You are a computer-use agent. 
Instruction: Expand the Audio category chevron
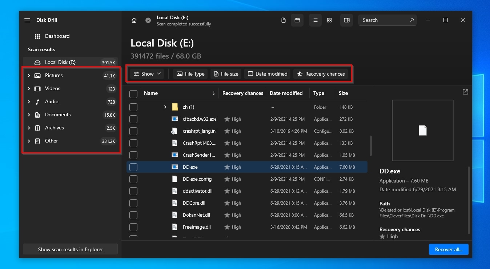click(29, 102)
